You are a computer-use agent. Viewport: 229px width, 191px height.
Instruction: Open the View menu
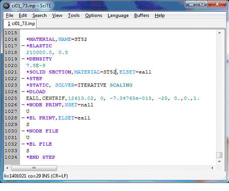pyautogui.click(x=57, y=16)
